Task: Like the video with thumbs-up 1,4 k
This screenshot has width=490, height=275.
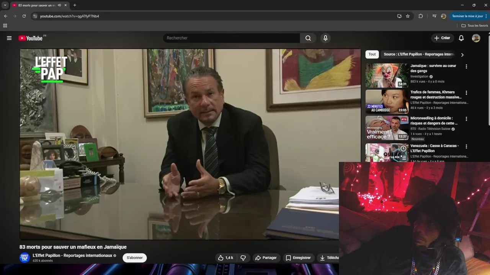Action: (x=225, y=258)
